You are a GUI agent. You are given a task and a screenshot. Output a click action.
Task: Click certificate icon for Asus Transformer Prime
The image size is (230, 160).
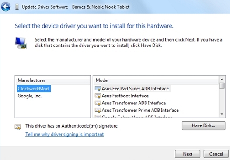98,110
